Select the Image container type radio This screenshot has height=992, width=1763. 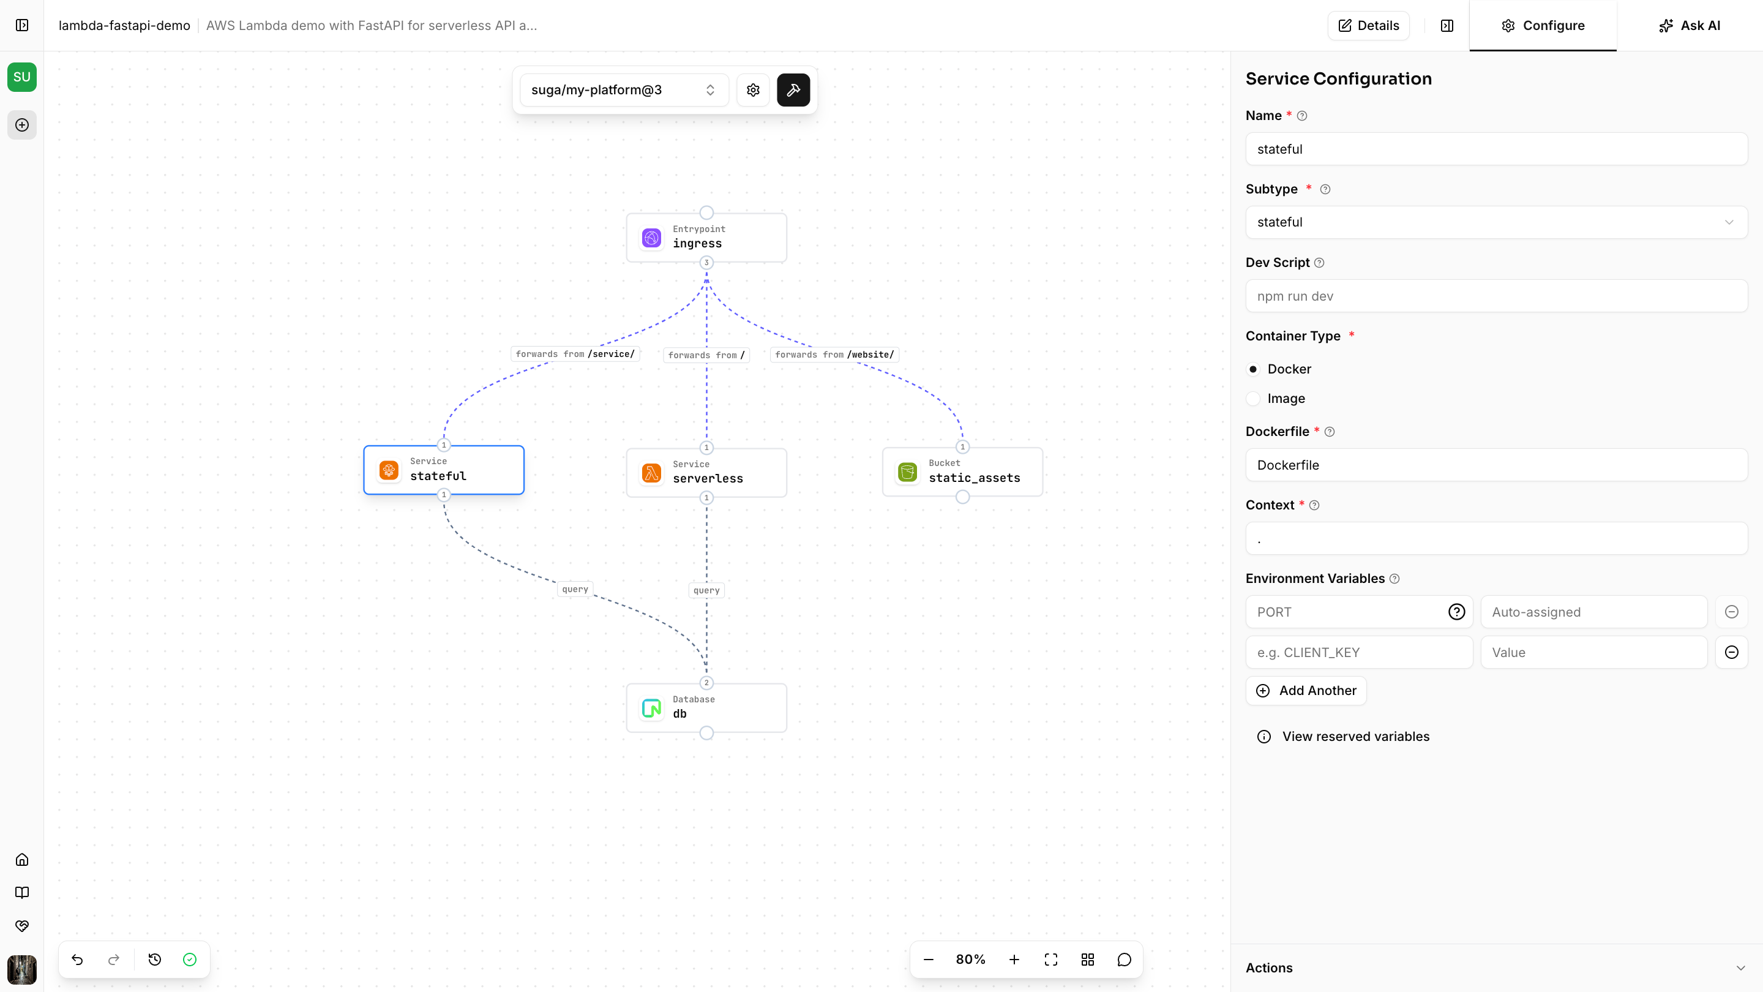(x=1253, y=399)
